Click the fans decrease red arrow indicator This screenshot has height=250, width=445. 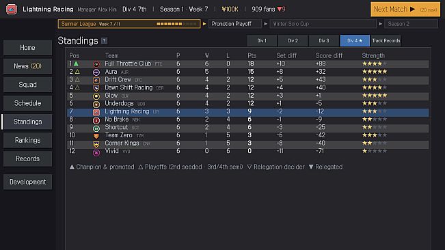tap(280, 9)
